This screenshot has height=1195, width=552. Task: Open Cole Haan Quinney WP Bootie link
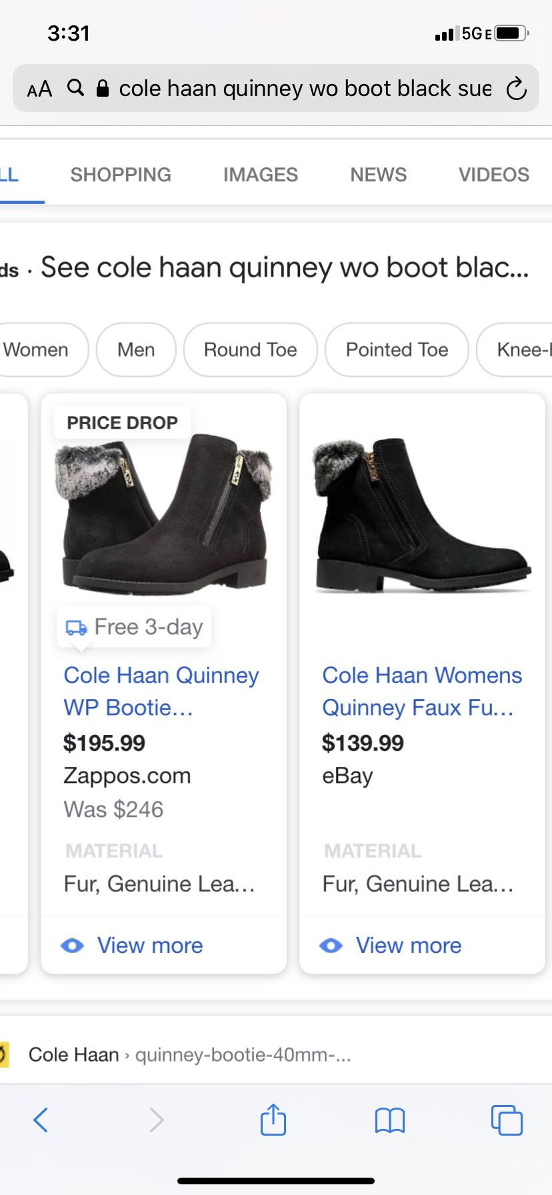click(x=161, y=691)
